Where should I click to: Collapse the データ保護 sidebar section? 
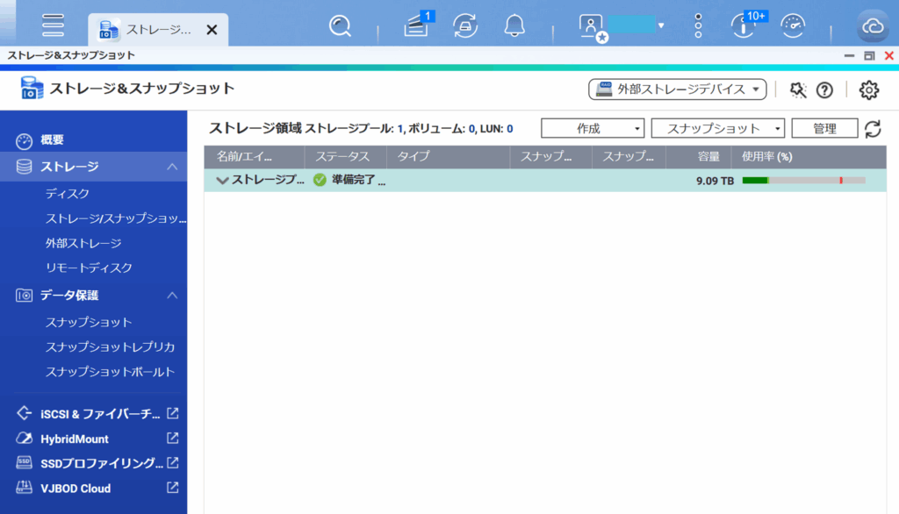pos(172,296)
